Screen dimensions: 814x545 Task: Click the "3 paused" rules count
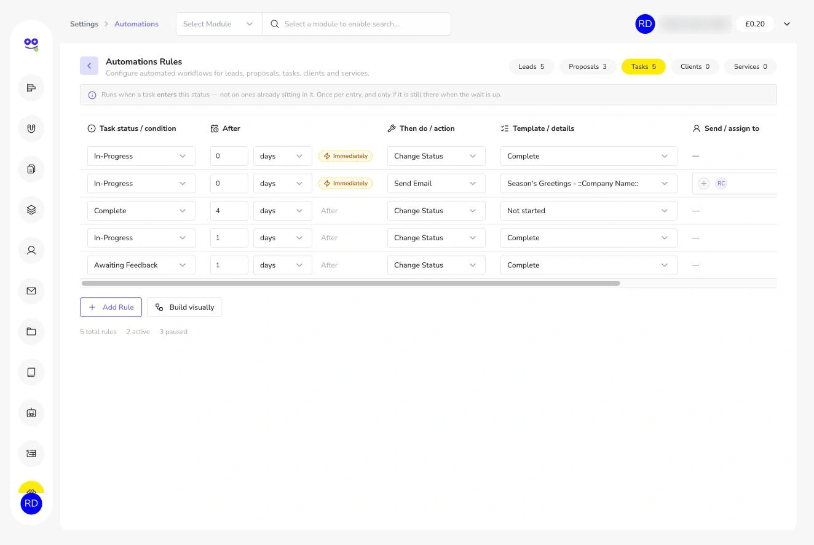pos(173,332)
